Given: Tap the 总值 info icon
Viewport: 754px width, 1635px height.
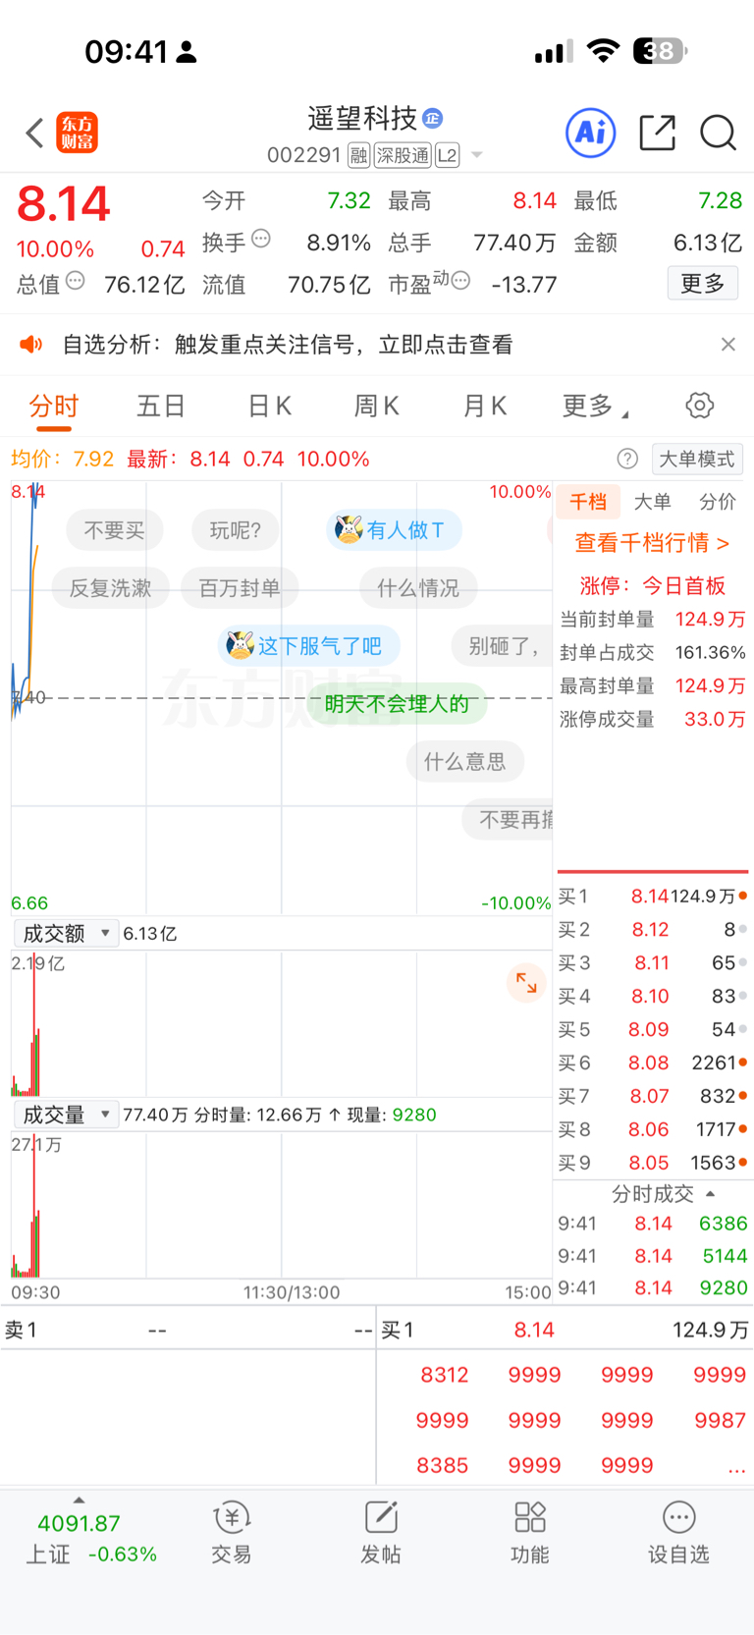Looking at the screenshot, I should (75, 281).
